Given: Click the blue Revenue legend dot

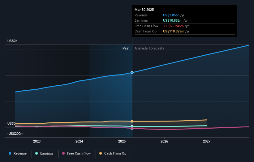Looking at the screenshot, I should click(x=10, y=153).
